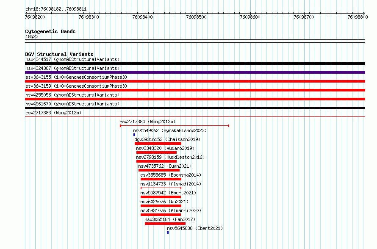
Task: Click the black bar under nsv4561670
Action: [195, 108]
